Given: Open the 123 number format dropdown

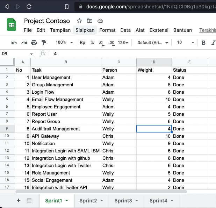Looking at the screenshot, I should (123, 43).
